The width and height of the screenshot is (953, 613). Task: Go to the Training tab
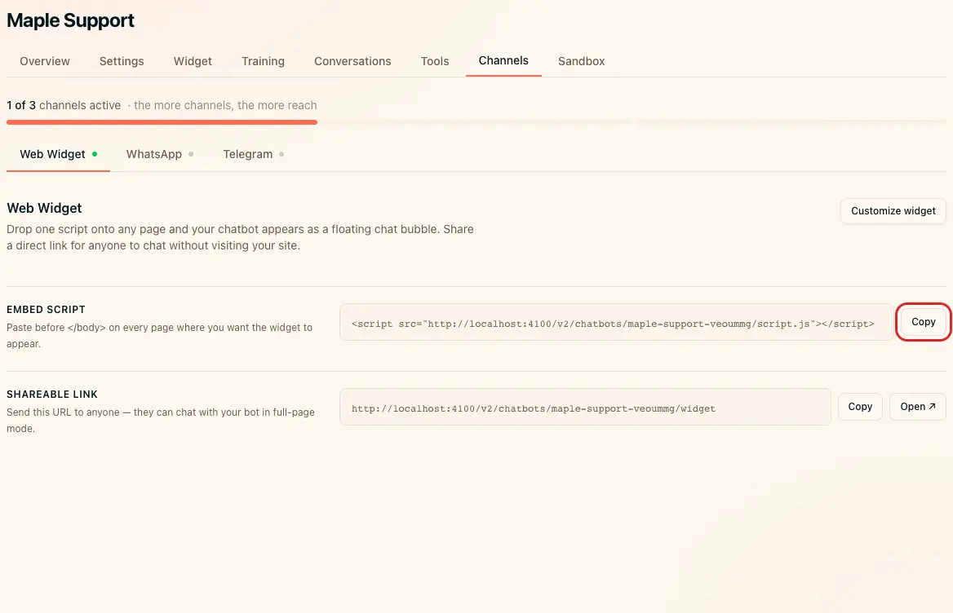tap(263, 61)
